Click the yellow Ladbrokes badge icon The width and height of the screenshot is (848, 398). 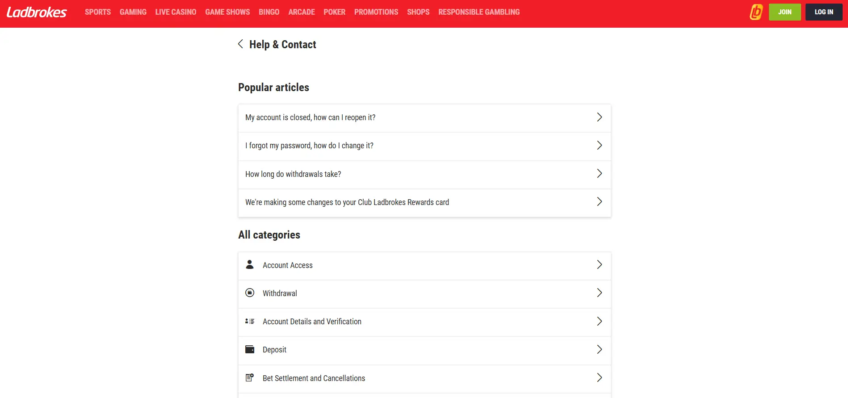756,12
